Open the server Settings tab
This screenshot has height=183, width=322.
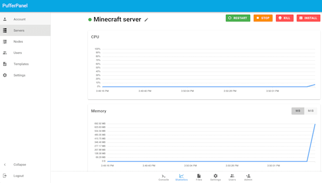click(x=215, y=177)
